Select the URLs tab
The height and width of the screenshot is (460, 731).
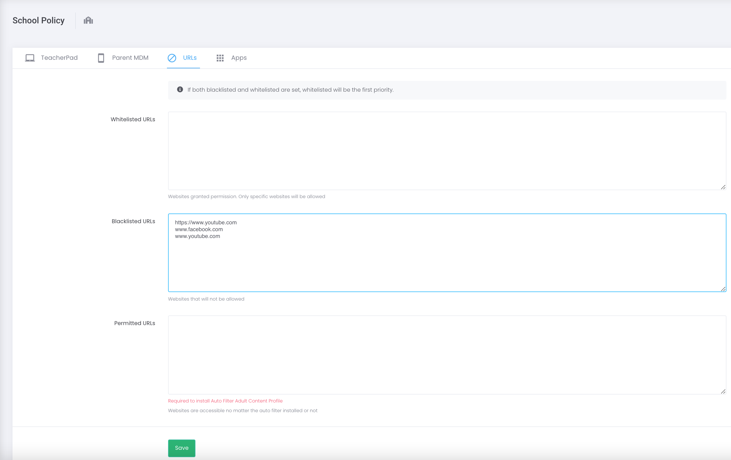pos(183,58)
